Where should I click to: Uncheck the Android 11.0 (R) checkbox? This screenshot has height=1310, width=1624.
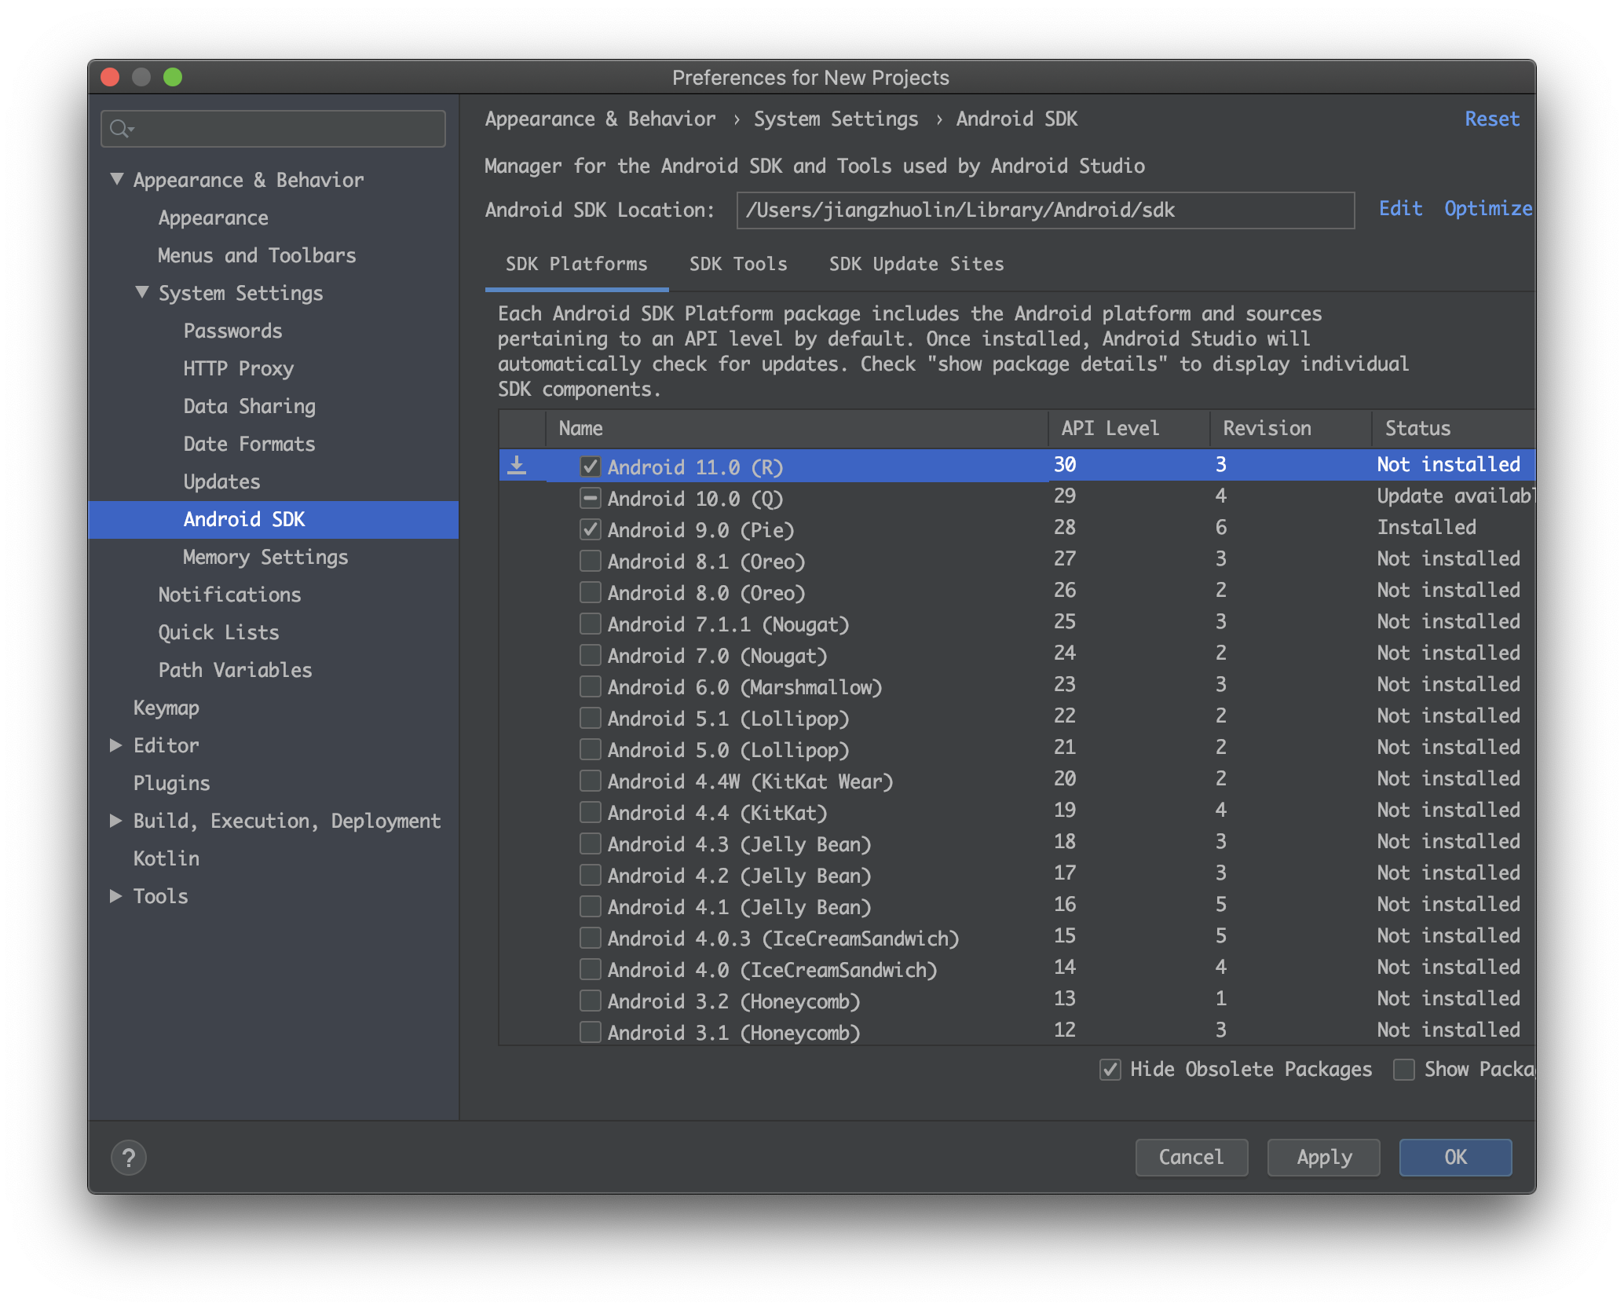[590, 467]
